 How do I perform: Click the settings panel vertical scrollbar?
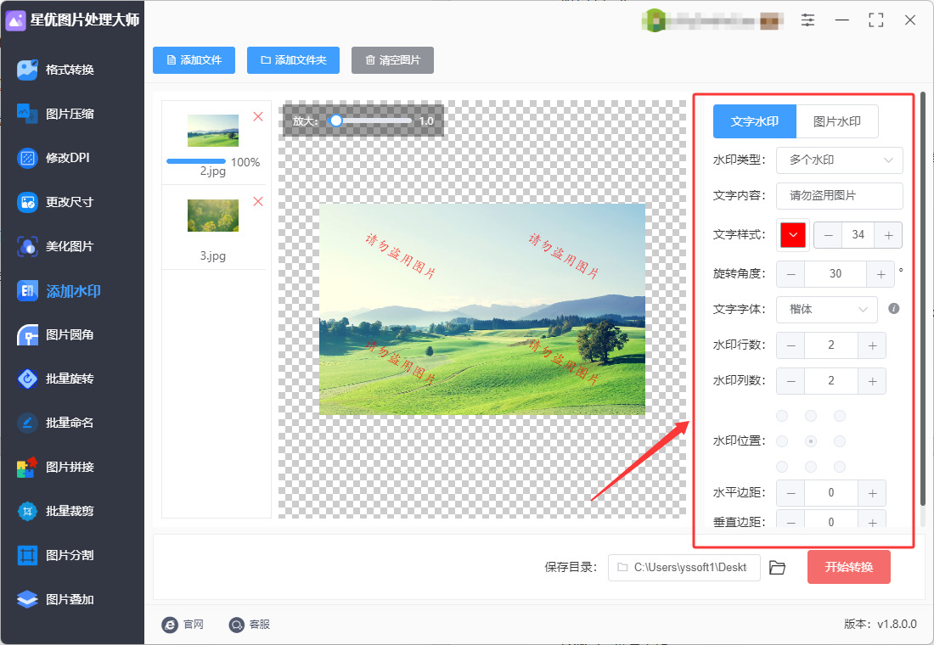[x=923, y=298]
